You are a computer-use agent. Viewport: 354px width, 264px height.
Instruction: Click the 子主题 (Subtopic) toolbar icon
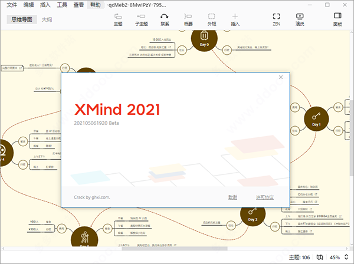point(142,19)
